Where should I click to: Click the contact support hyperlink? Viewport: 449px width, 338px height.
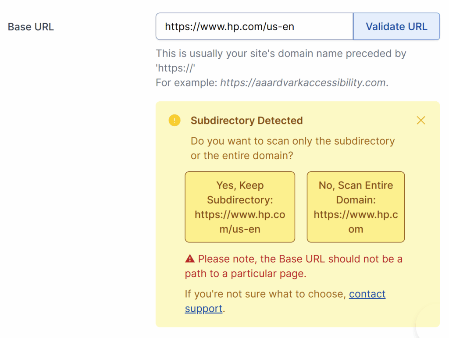pos(367,294)
